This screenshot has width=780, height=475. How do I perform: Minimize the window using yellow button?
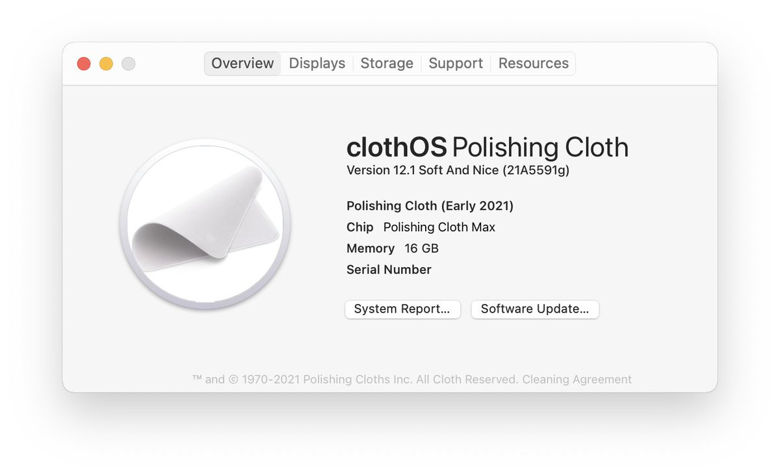[x=106, y=64]
